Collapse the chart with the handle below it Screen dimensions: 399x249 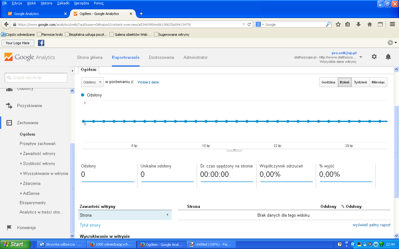234,150
